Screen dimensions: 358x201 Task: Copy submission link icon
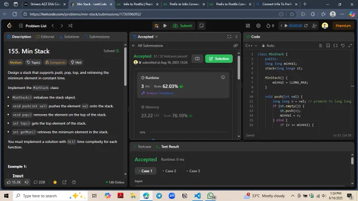235,46
